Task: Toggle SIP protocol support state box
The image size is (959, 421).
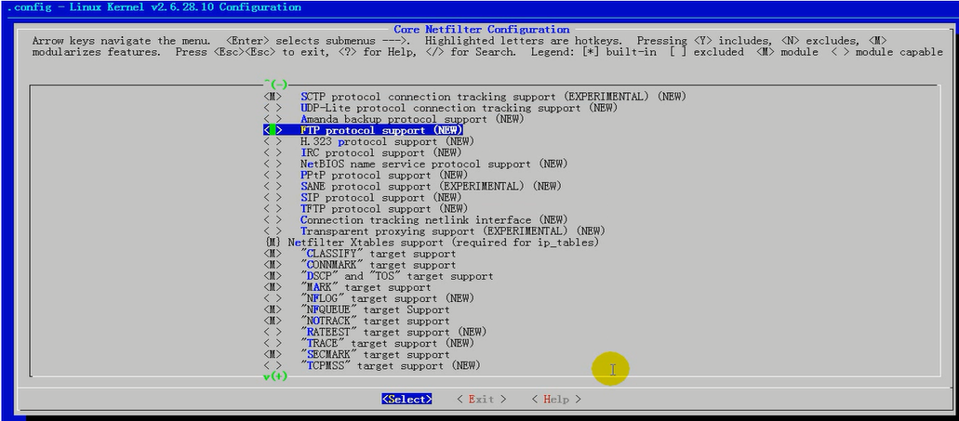Action: (x=273, y=198)
